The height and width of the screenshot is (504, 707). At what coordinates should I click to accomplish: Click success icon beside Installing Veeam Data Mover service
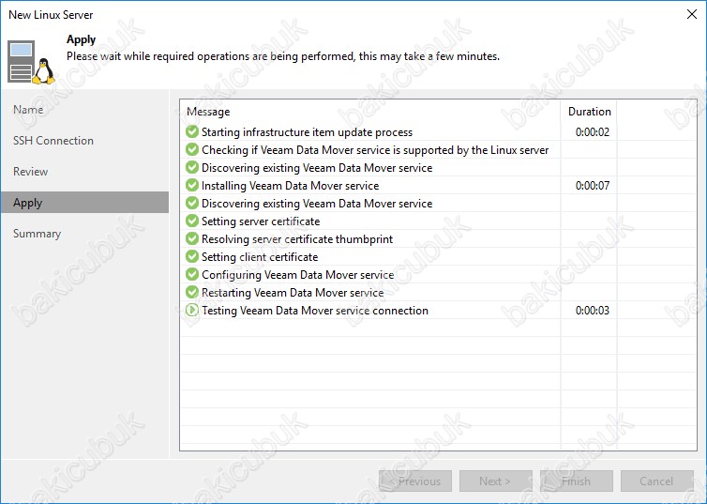coord(192,185)
